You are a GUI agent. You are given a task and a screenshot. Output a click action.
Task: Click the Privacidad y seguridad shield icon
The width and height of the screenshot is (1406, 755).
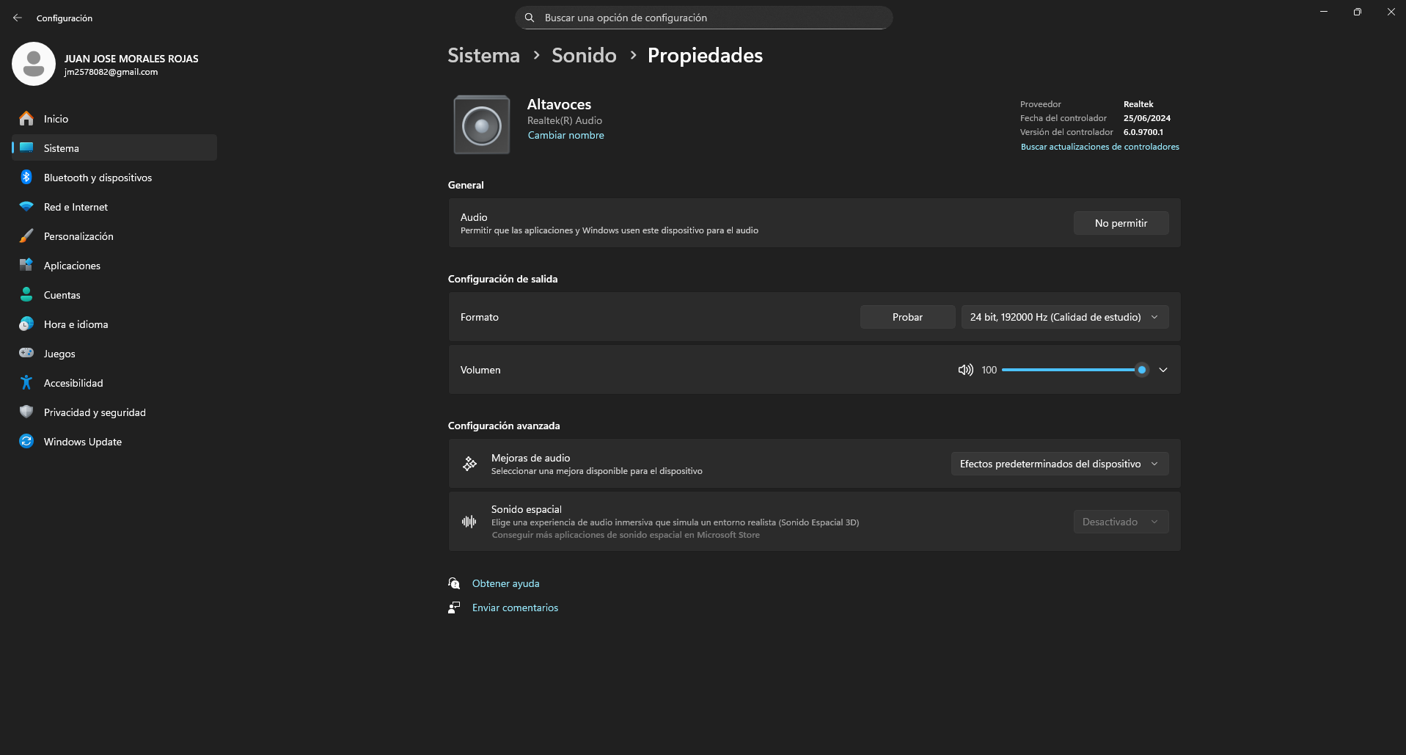coord(26,412)
